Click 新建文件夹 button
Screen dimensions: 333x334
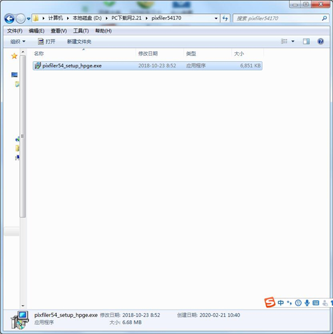click(x=79, y=41)
